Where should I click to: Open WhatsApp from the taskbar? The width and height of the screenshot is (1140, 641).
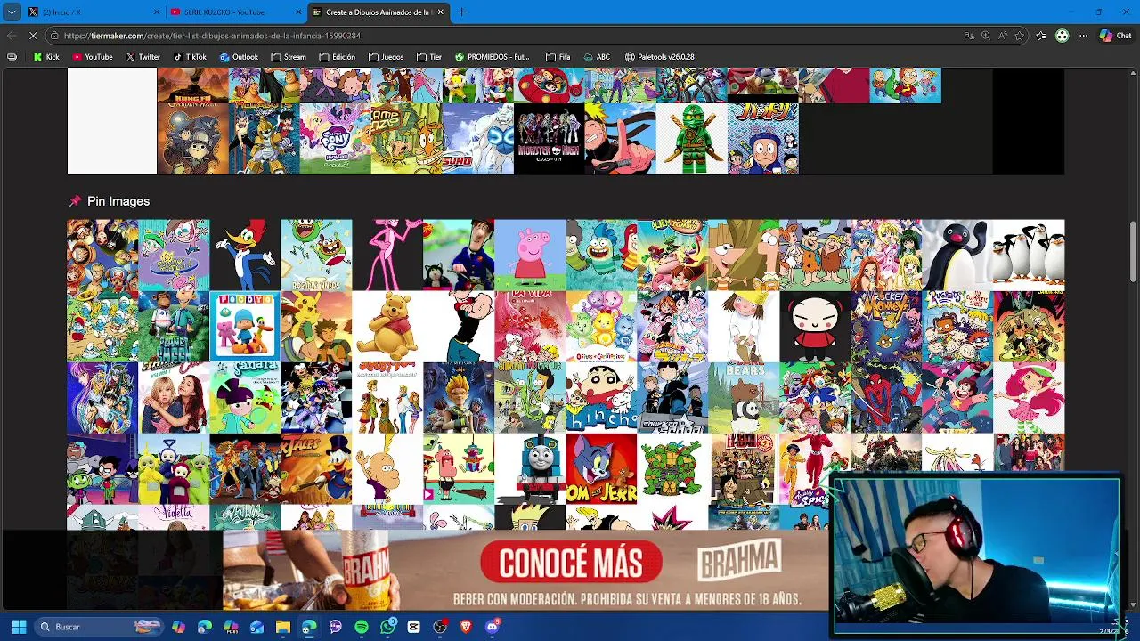pyautogui.click(x=387, y=627)
